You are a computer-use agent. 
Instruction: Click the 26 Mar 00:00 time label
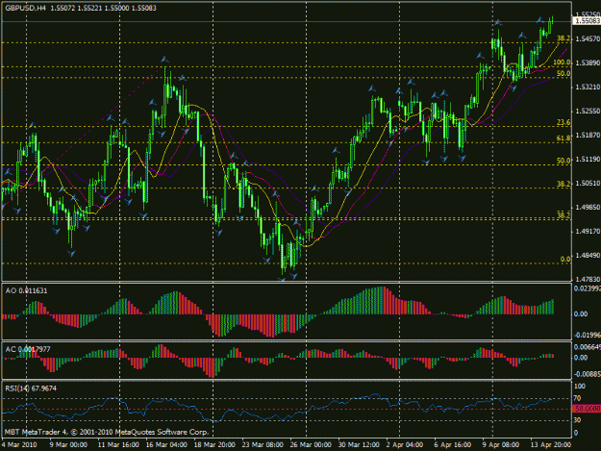[x=311, y=445]
